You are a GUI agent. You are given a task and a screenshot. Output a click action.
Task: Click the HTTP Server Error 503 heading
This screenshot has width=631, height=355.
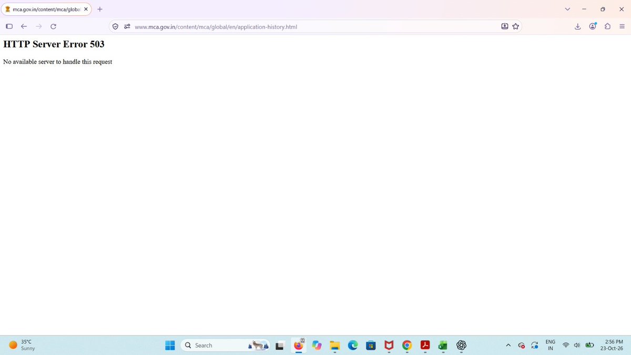click(x=54, y=45)
